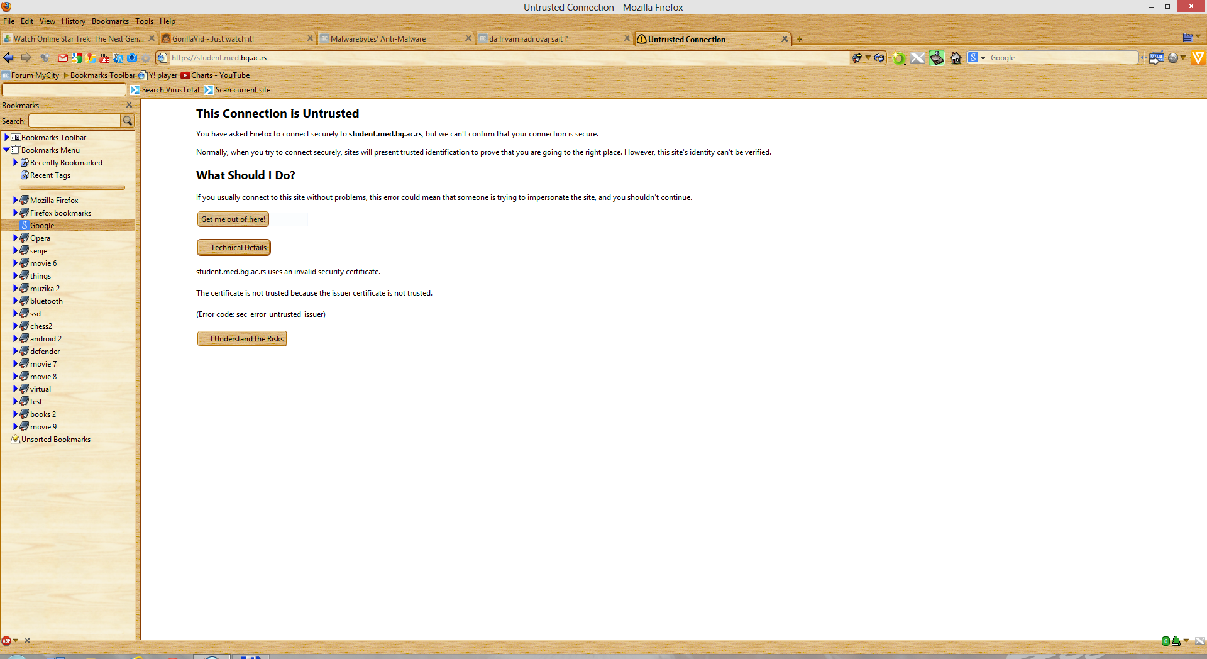Close the Bookmarks sidebar
The height and width of the screenshot is (659, 1207).
(x=130, y=105)
